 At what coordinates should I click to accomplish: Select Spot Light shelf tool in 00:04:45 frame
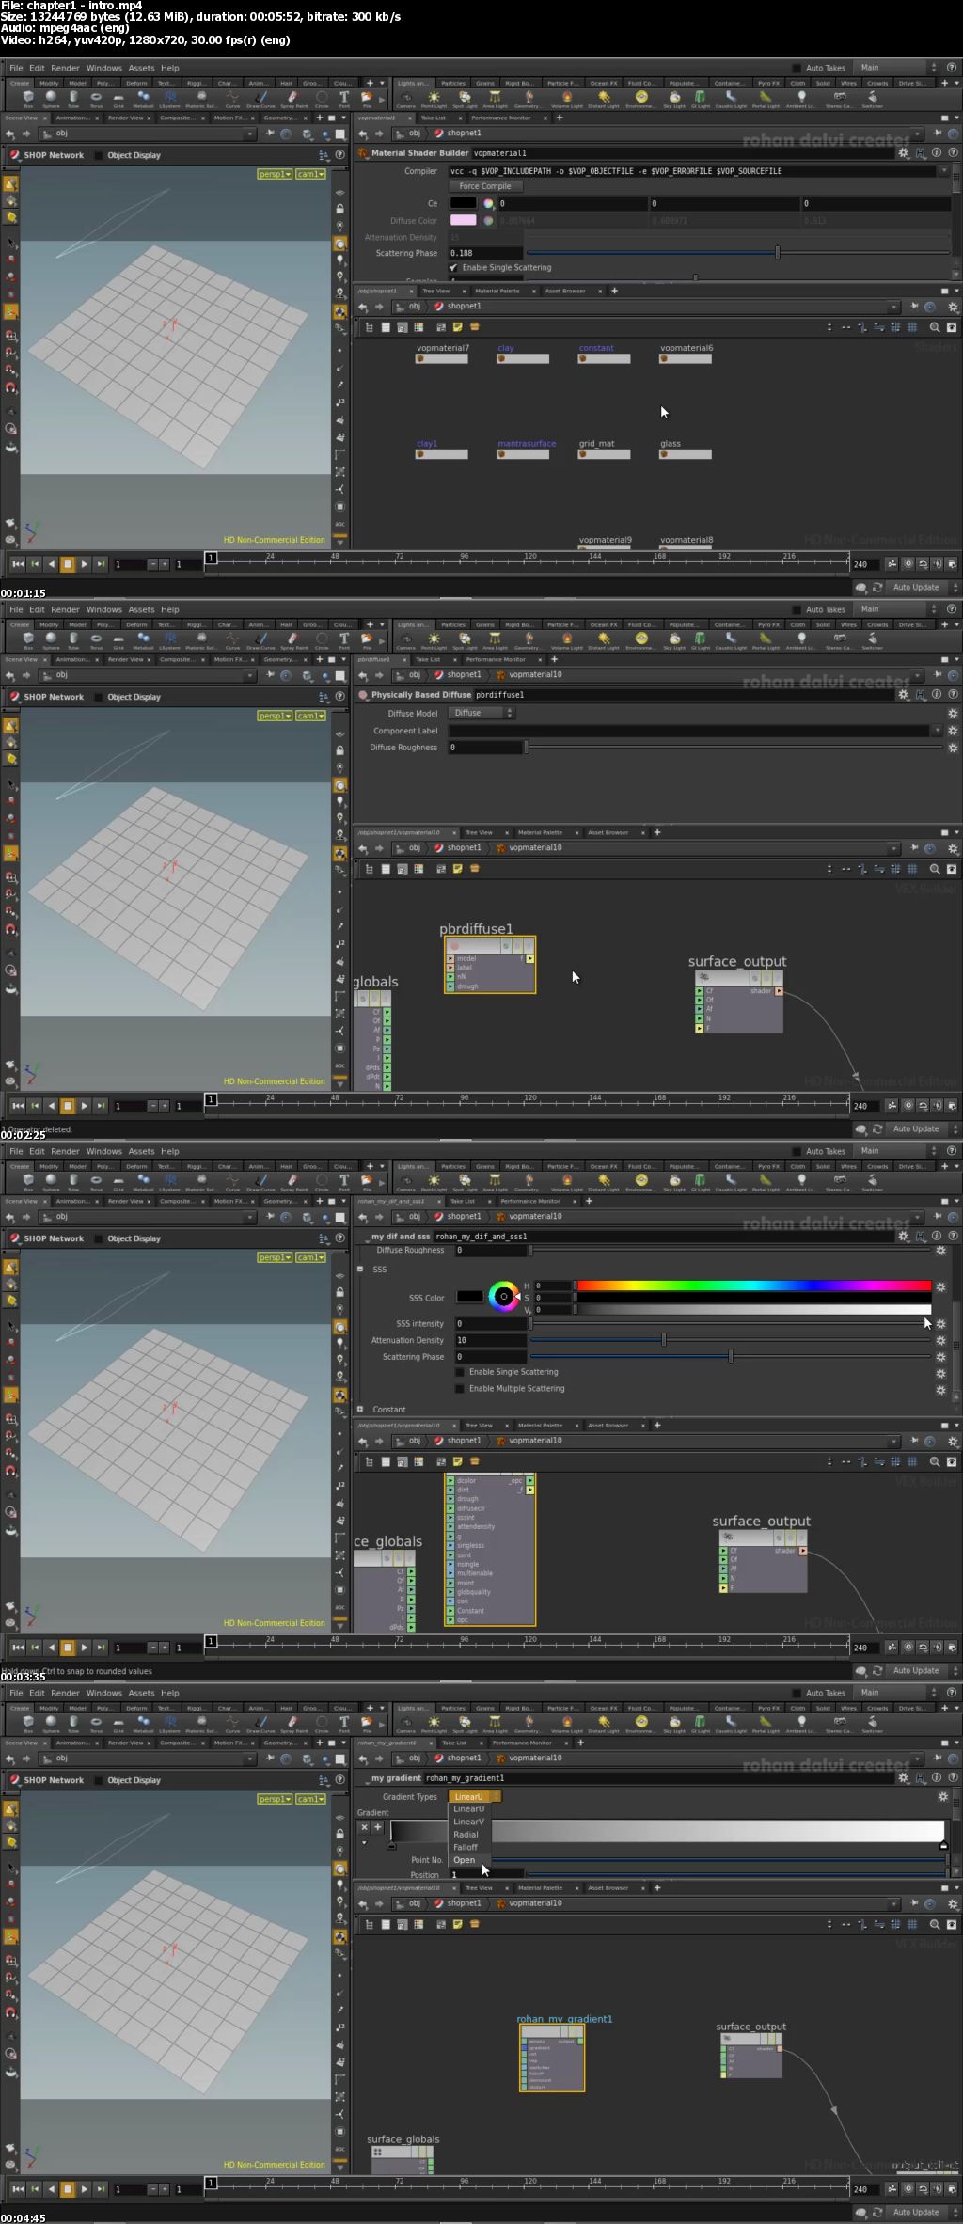[465, 1724]
